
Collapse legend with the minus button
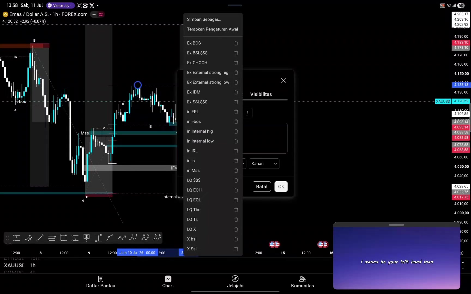[x=94, y=14]
